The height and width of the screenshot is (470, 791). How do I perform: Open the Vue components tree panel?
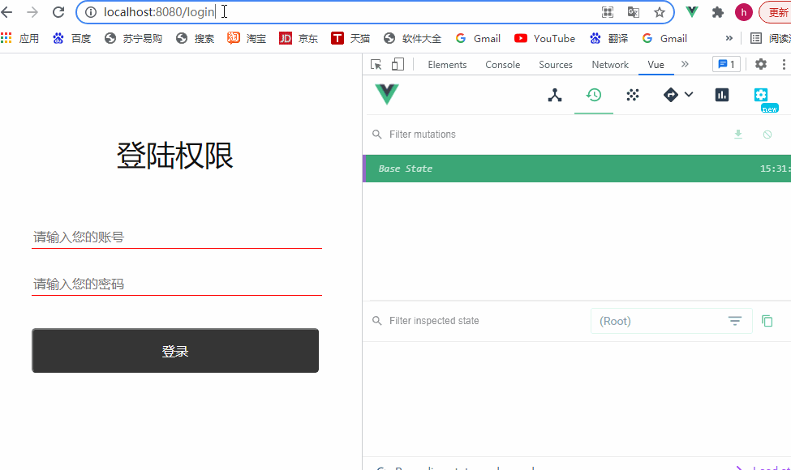tap(554, 95)
